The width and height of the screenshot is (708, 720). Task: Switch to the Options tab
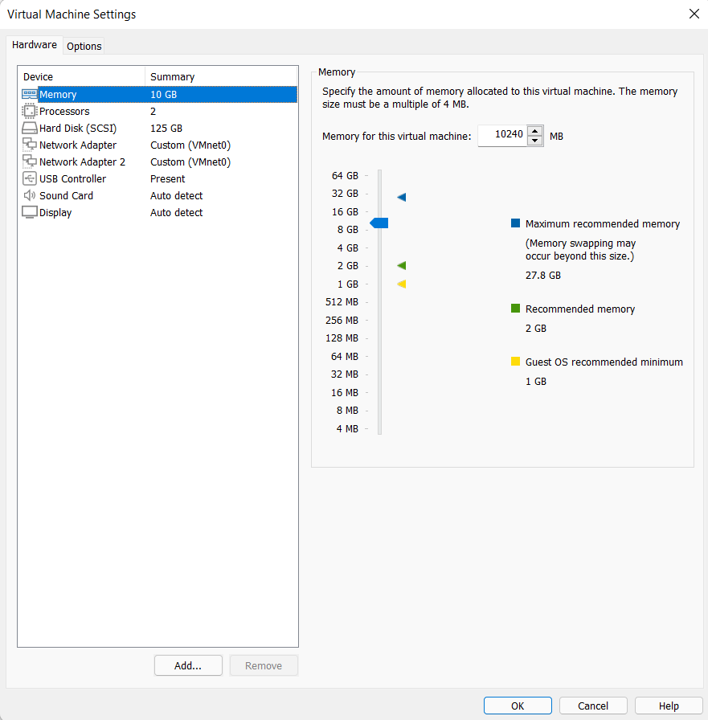tap(84, 46)
